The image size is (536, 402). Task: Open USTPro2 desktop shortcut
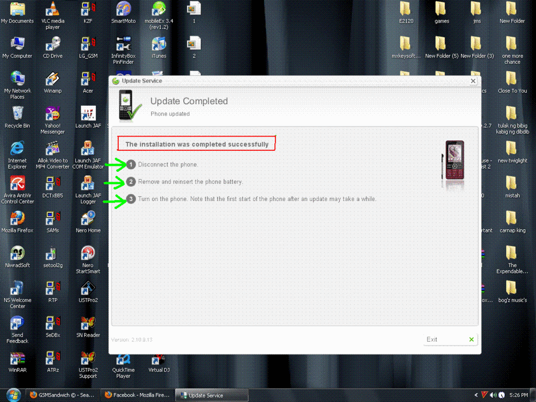point(88,292)
